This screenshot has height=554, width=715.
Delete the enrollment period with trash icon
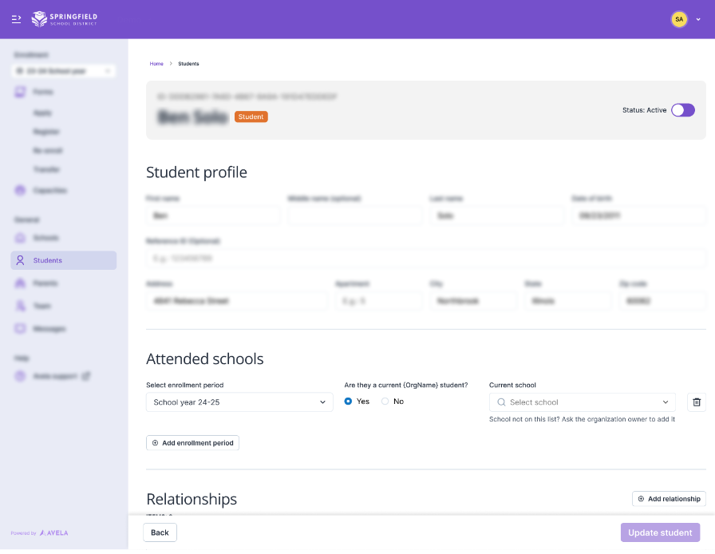point(696,402)
